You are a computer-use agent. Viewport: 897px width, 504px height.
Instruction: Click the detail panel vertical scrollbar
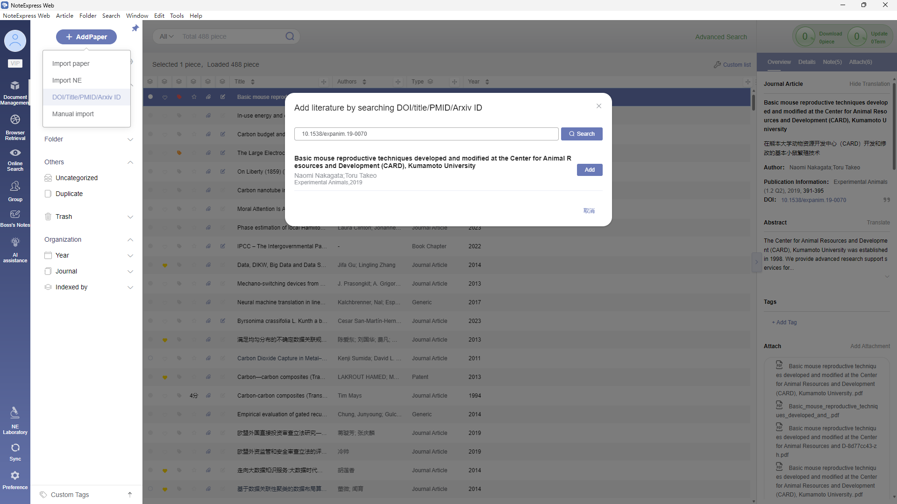coord(894,126)
